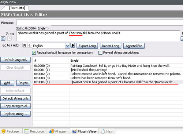This screenshot has width=183, height=134.
Task: Select the Plugin View tab
Action: coord(85,131)
